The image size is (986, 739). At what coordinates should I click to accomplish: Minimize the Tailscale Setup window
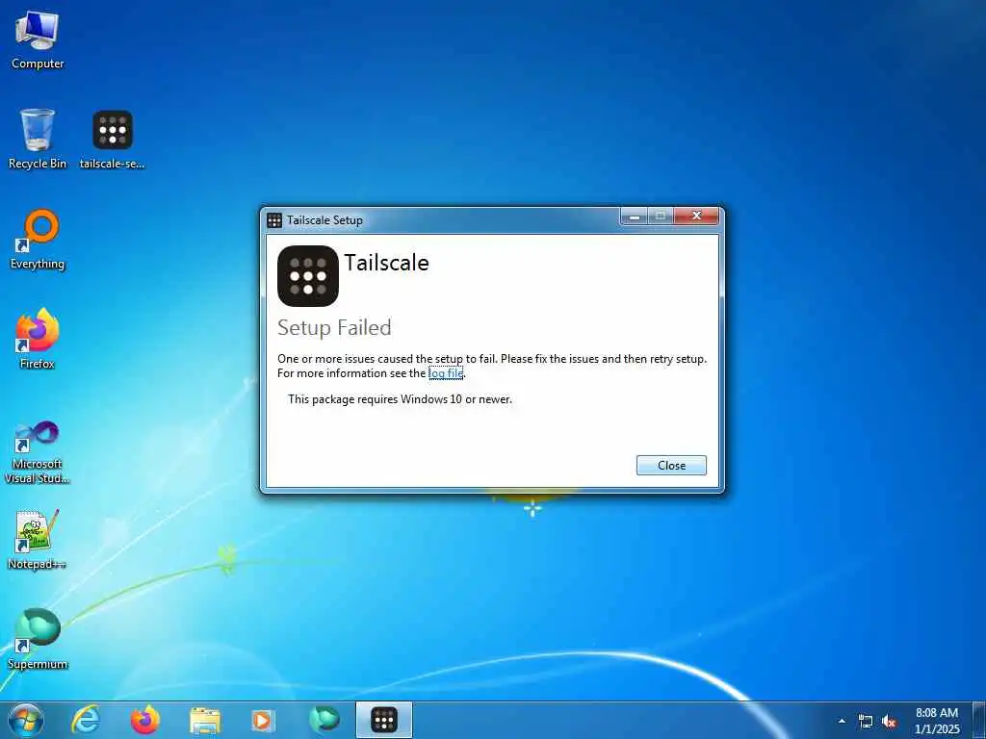(635, 217)
